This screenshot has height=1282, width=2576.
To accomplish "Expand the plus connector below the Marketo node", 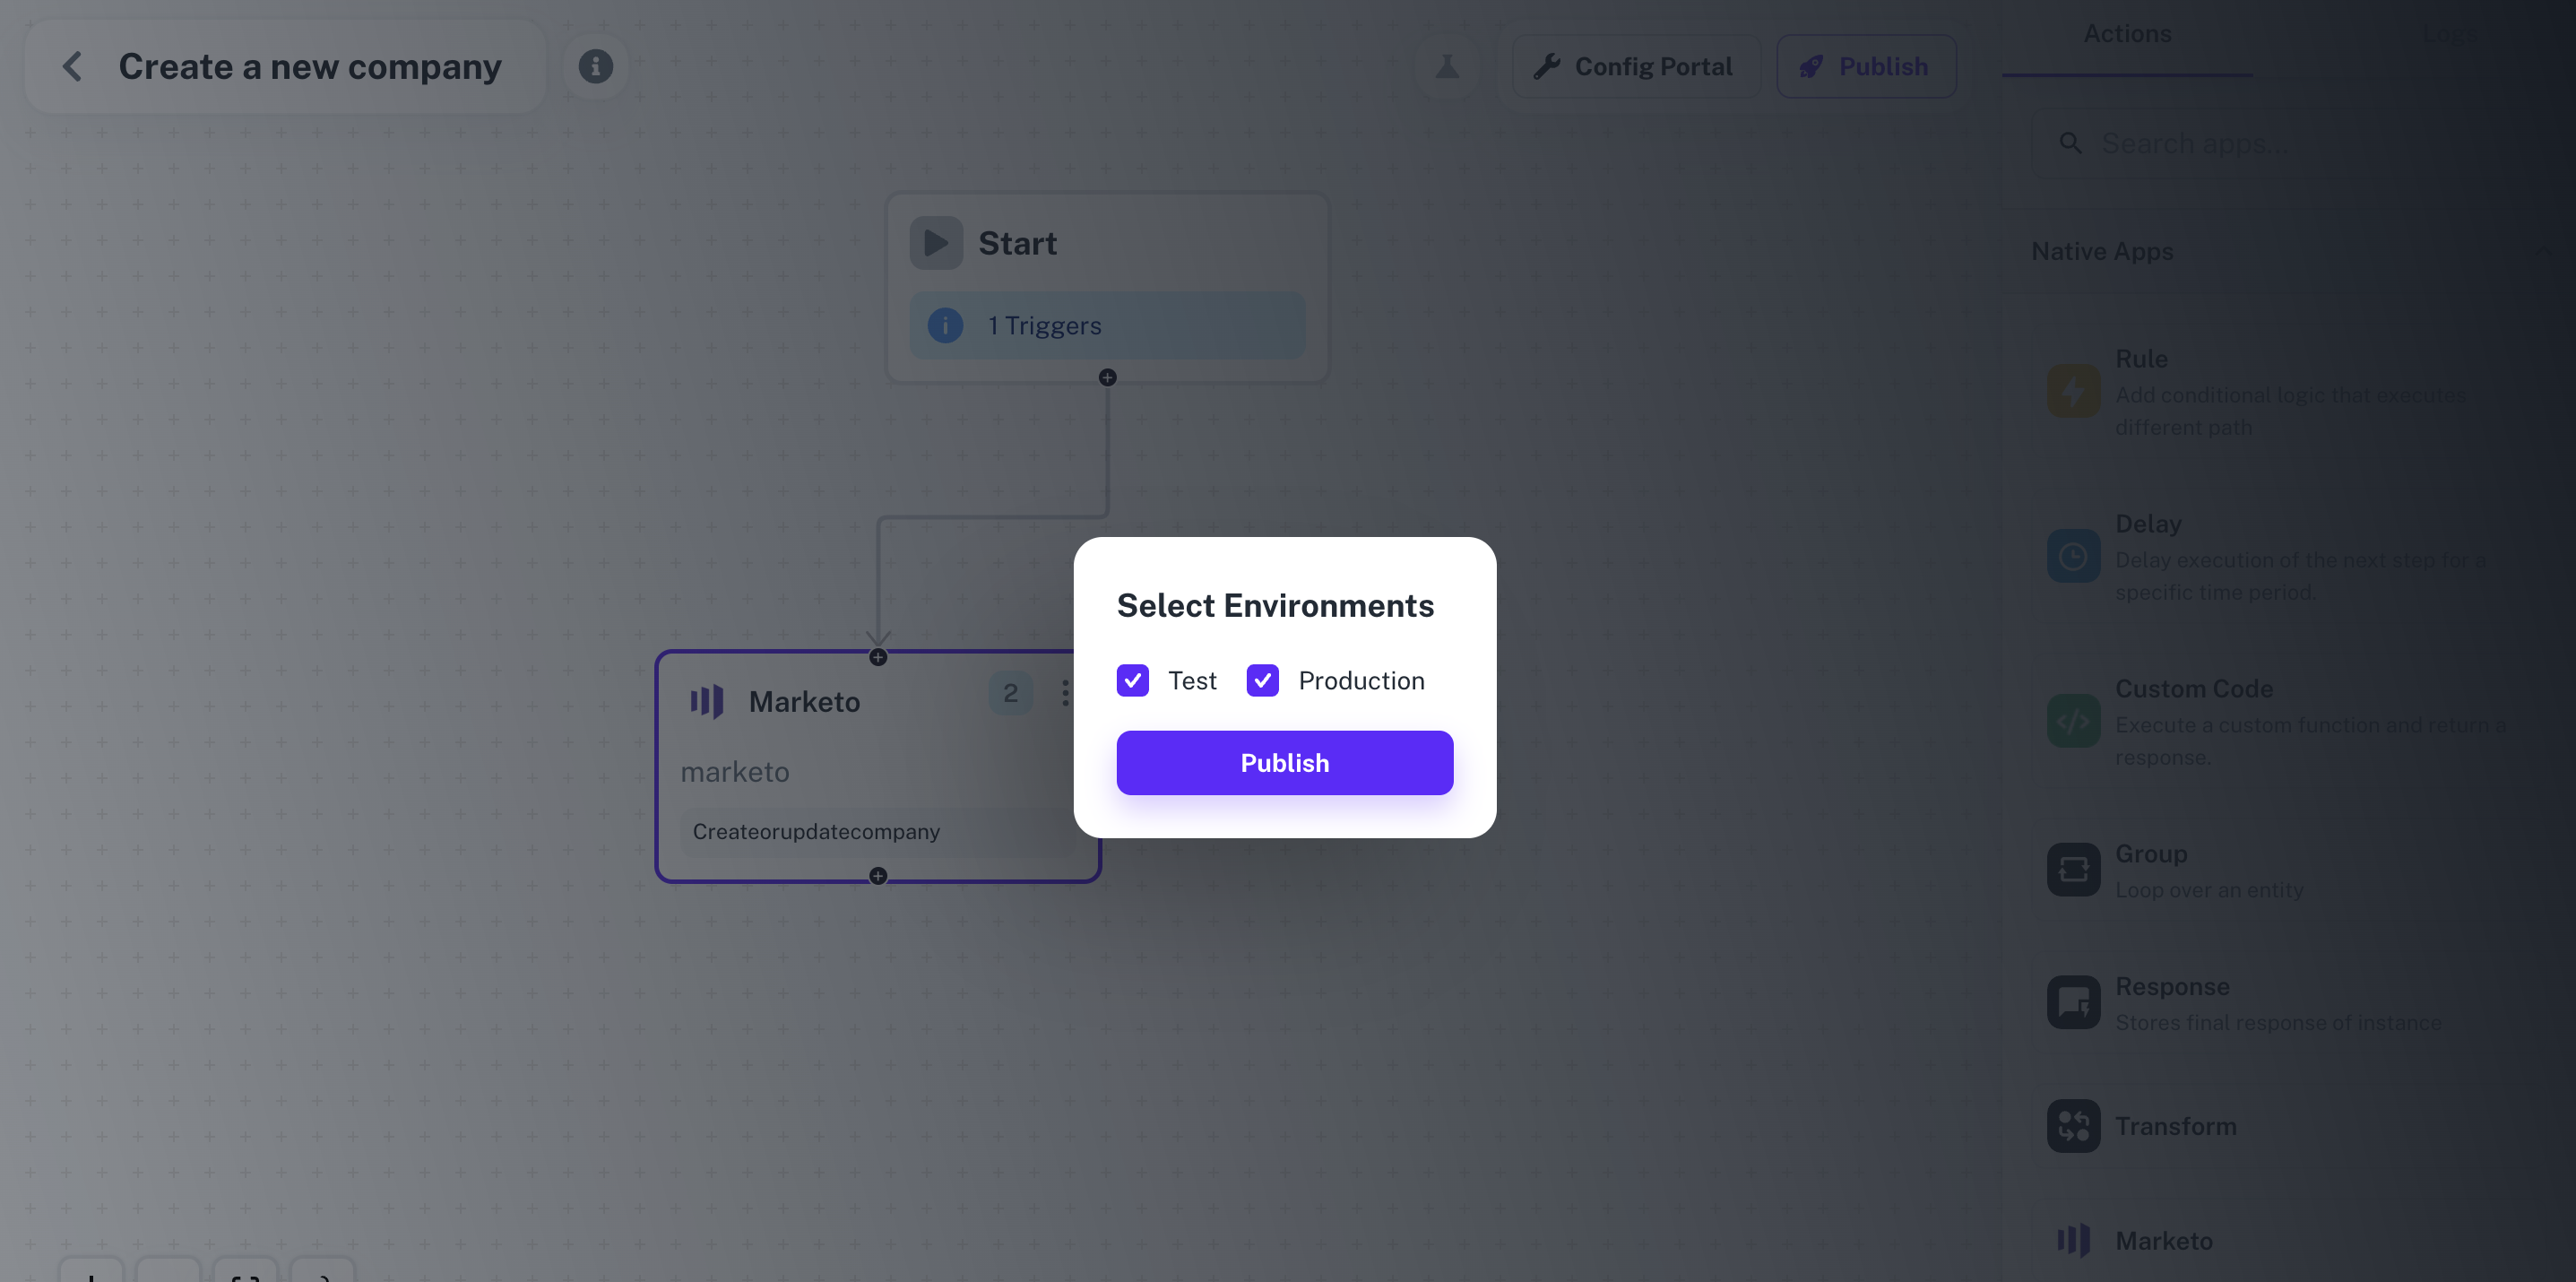I will tap(878, 875).
